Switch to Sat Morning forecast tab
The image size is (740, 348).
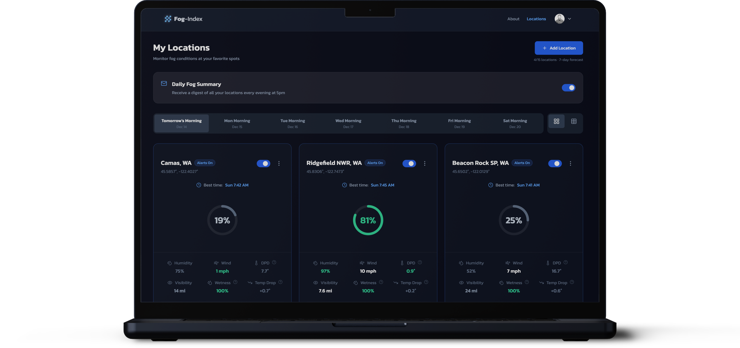(x=515, y=123)
